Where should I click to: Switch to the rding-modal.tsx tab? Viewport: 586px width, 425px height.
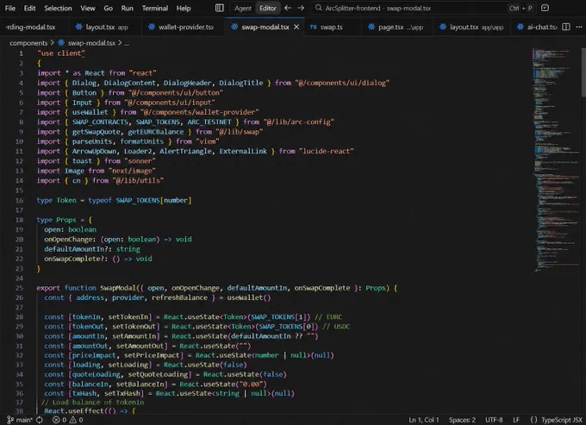pos(34,27)
